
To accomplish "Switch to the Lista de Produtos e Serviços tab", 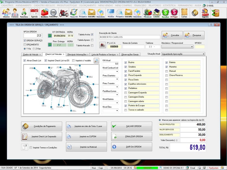I will 104,54.
